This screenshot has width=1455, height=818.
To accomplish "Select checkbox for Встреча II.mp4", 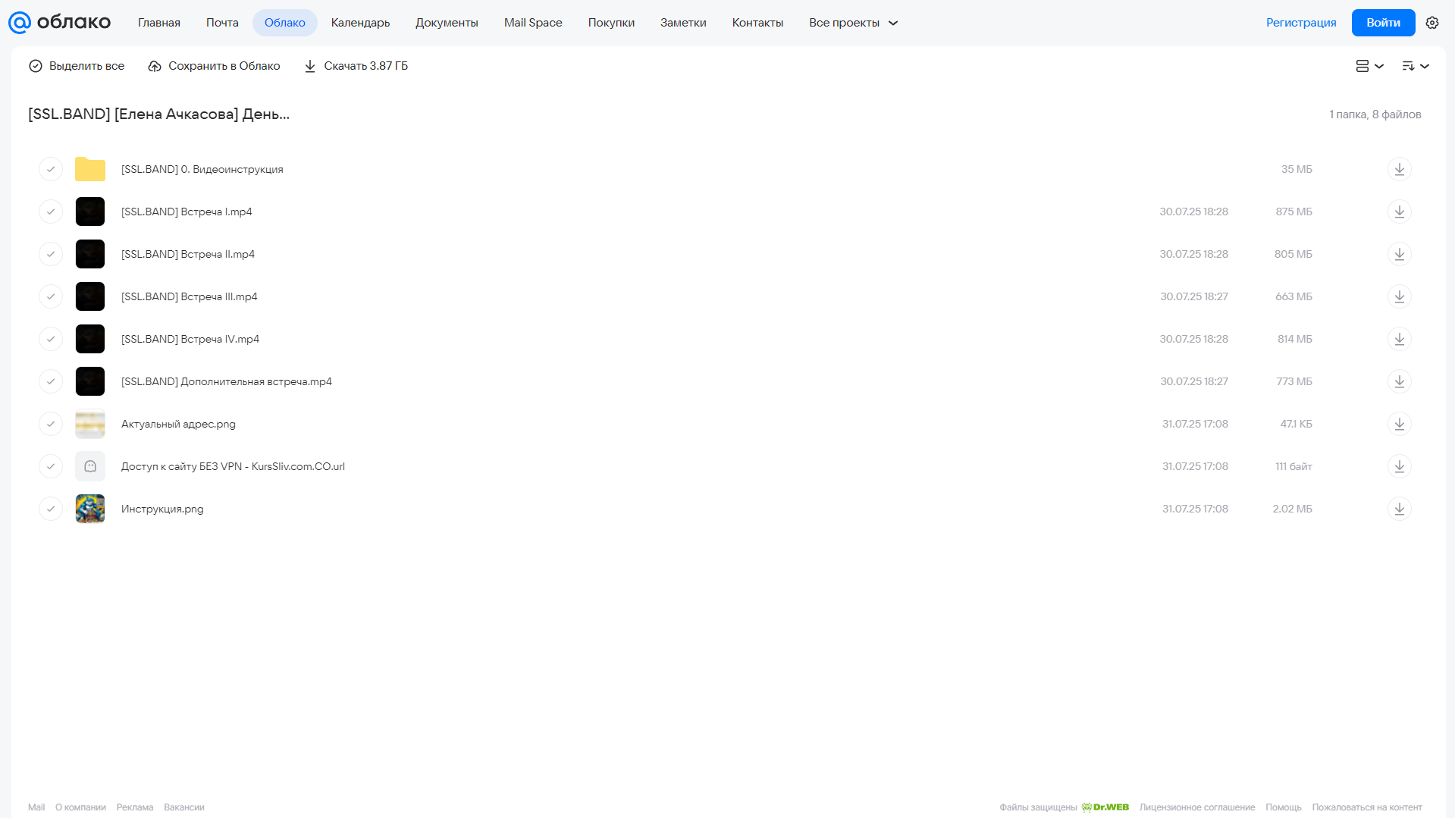I will pos(51,254).
